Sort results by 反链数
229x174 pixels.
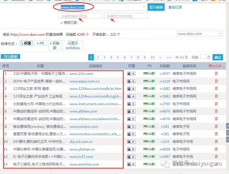pyautogui.click(x=55, y=45)
